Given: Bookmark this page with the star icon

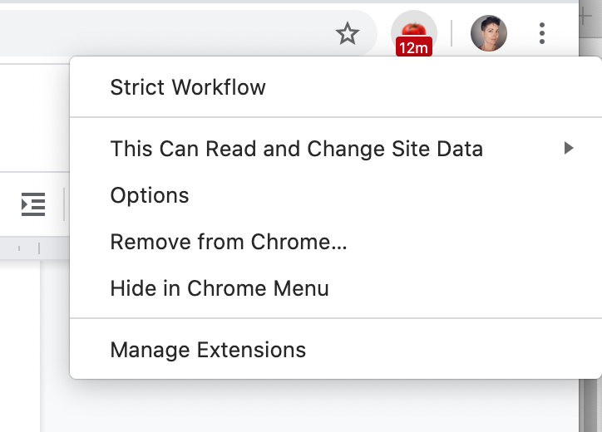Looking at the screenshot, I should tap(347, 33).
